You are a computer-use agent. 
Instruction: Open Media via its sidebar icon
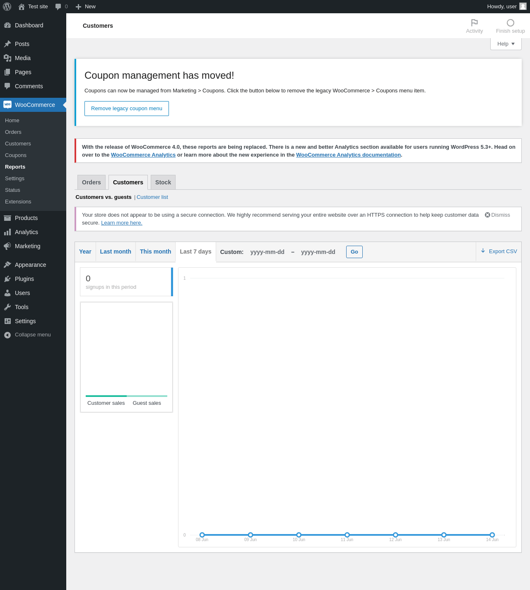pos(7,58)
